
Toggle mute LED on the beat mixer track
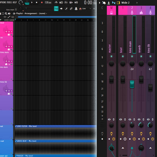pyautogui.click(x=123, y=56)
